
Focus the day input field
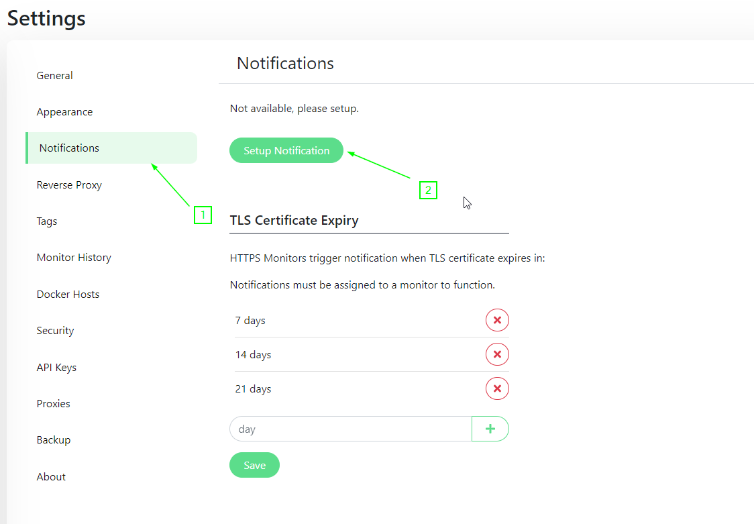[349, 428]
